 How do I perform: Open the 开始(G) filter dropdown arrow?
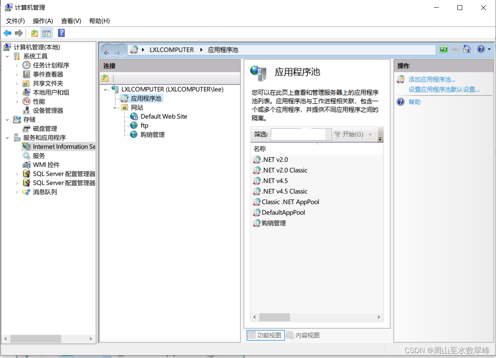tap(370, 134)
